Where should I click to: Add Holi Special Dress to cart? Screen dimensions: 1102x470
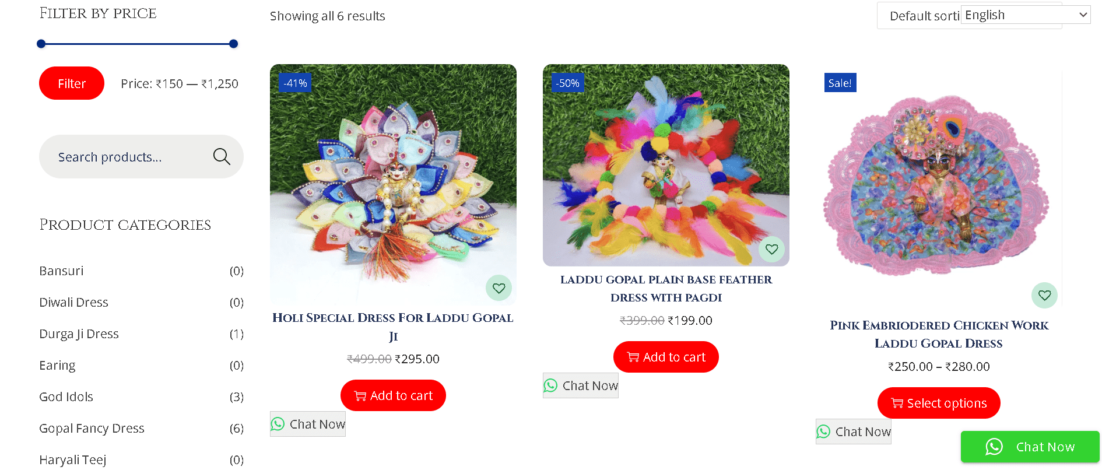pos(393,395)
